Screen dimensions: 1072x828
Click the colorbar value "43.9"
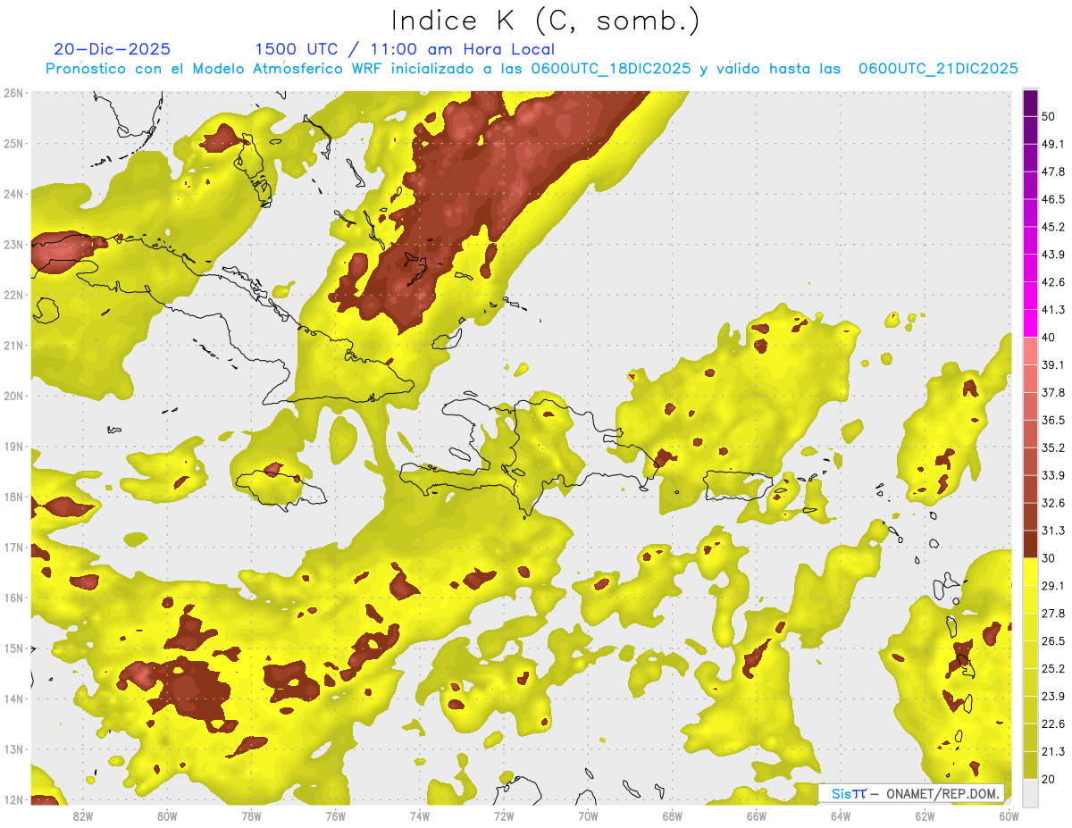pos(1053,255)
